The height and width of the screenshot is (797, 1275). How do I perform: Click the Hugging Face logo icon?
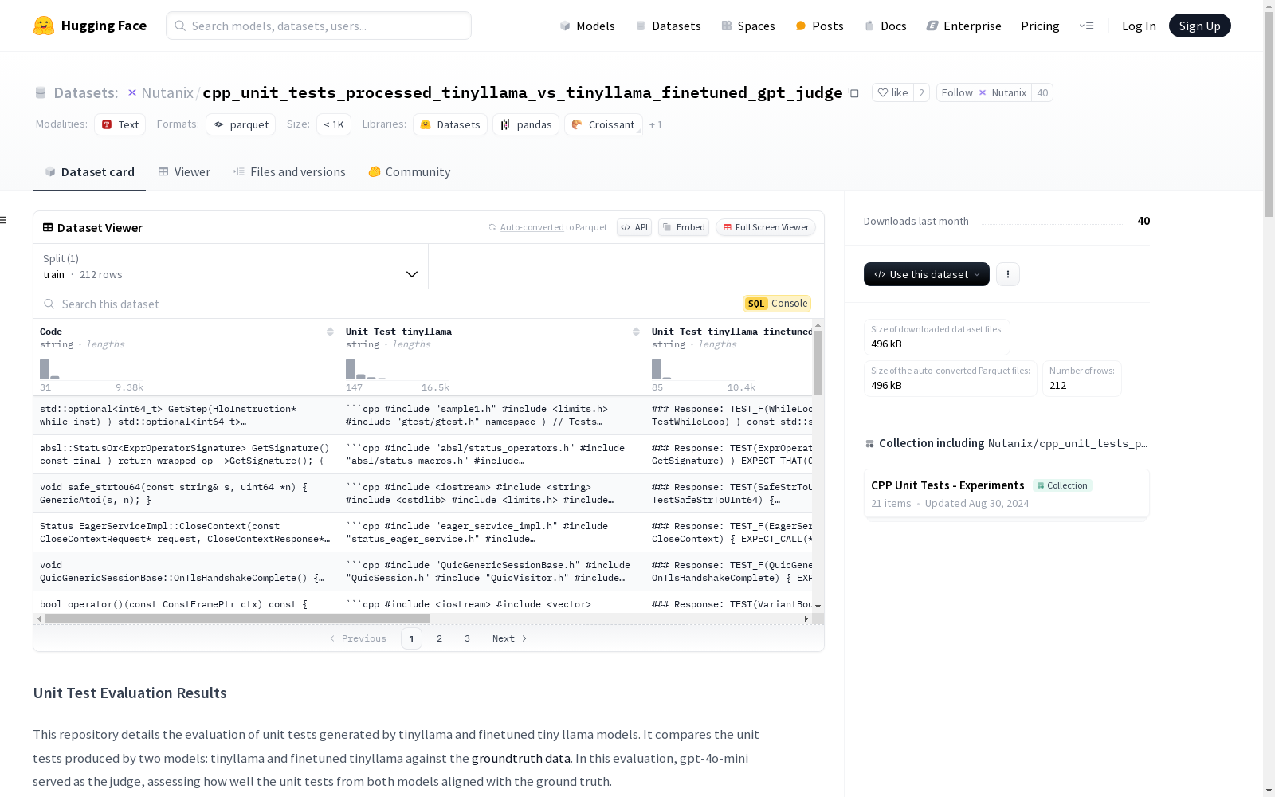click(x=44, y=26)
